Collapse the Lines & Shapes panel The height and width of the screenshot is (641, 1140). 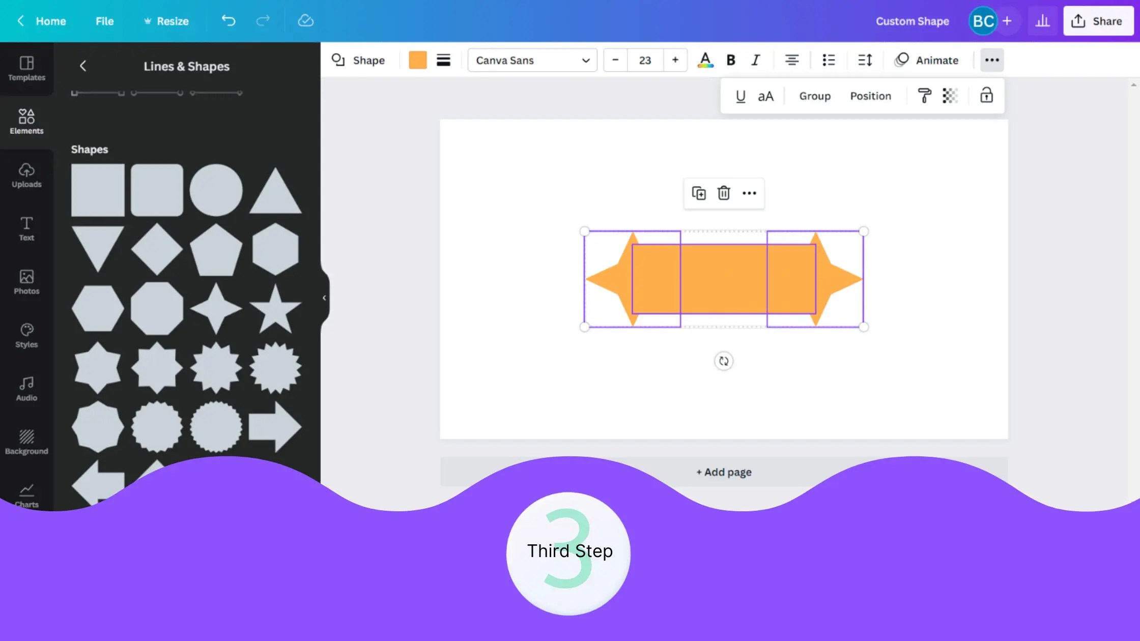[x=83, y=66]
